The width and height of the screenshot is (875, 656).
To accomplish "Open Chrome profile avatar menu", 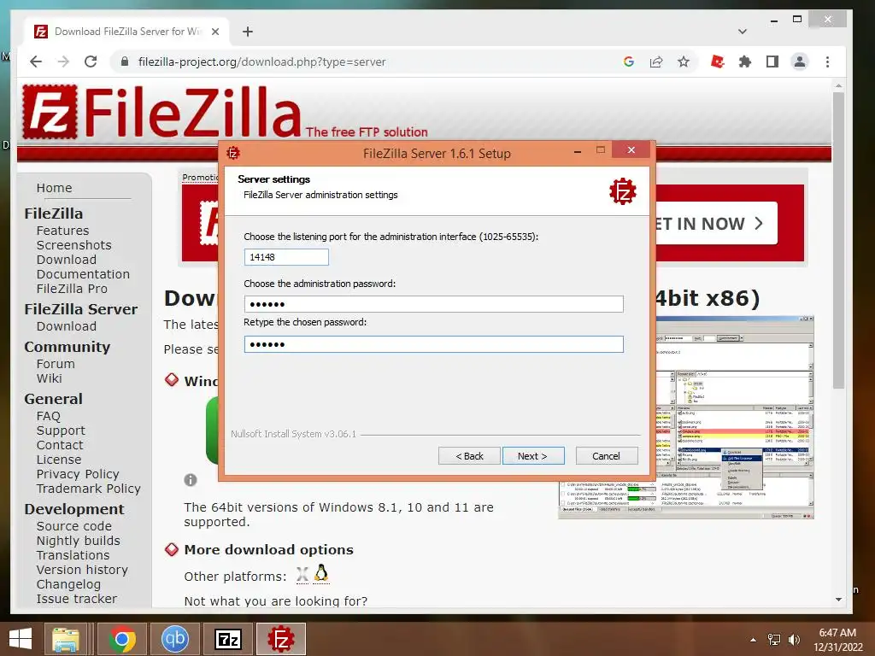I will point(800,61).
